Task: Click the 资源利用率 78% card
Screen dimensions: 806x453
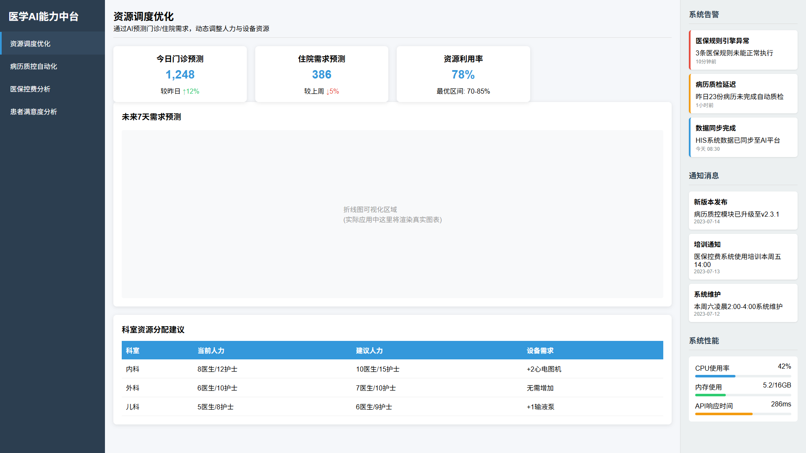Action: tap(463, 74)
